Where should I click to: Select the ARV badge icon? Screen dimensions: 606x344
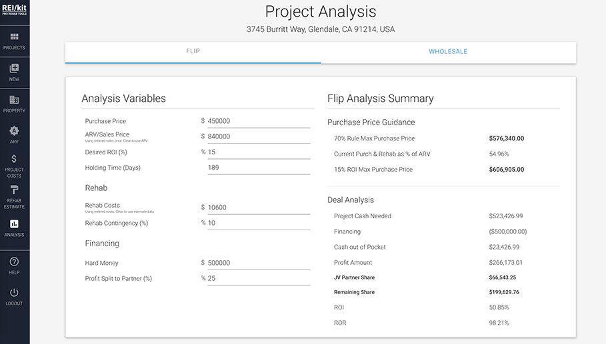14,130
